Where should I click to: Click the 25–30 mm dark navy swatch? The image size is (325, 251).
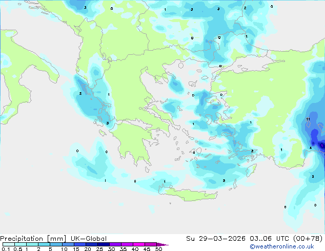(103, 244)
